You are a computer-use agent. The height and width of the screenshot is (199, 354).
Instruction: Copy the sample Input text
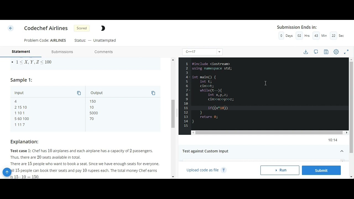pos(79,93)
